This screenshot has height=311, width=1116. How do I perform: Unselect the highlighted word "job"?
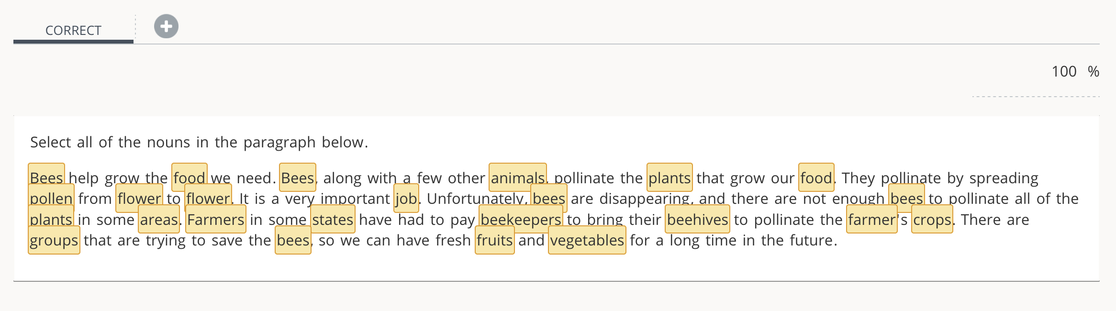(406, 199)
